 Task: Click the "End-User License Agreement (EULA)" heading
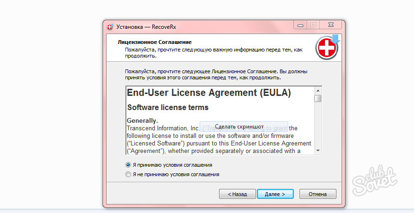click(x=209, y=93)
